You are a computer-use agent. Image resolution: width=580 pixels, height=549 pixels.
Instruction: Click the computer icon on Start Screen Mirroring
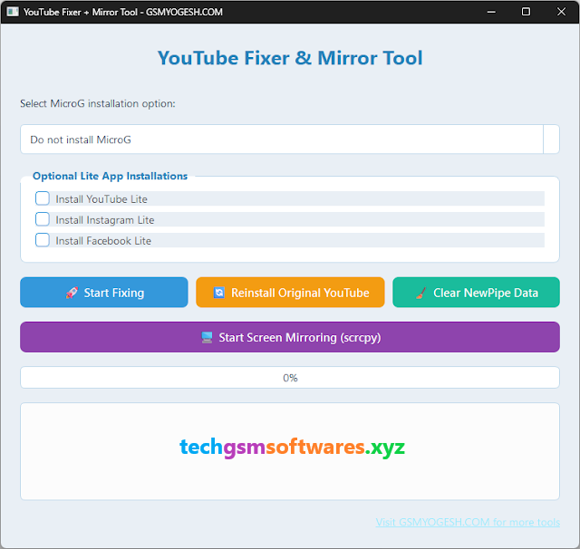[208, 337]
